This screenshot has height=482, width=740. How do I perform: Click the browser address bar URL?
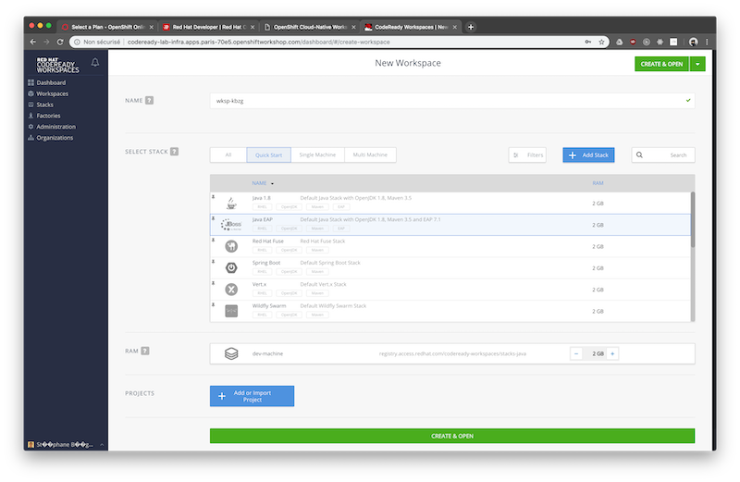259,42
